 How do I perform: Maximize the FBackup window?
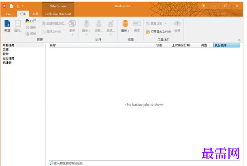pyautogui.click(x=226, y=6)
